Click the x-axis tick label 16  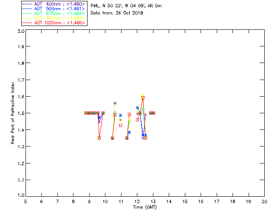click(201, 201)
